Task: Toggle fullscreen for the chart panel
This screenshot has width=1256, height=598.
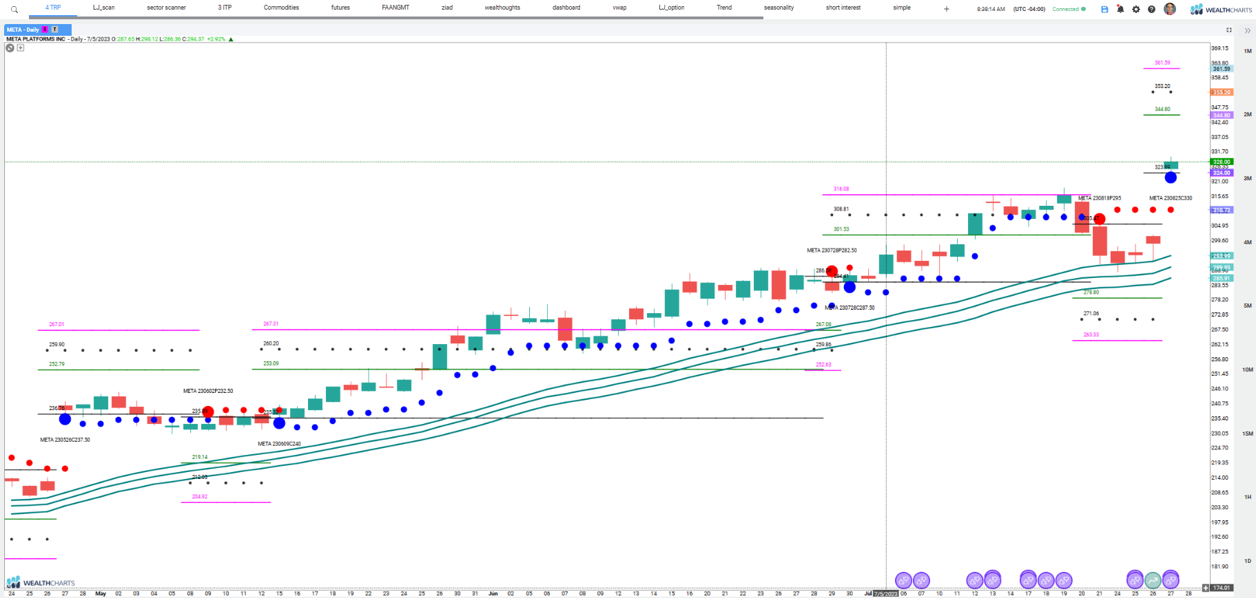Action: tap(1229, 30)
